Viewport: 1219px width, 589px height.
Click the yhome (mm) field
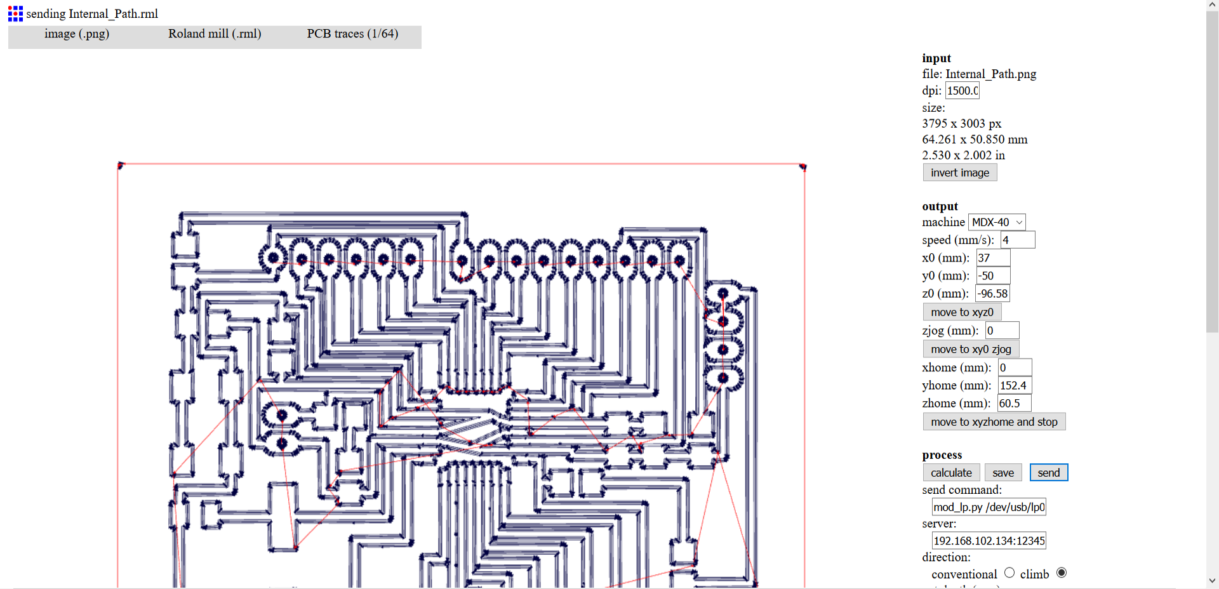point(1015,385)
